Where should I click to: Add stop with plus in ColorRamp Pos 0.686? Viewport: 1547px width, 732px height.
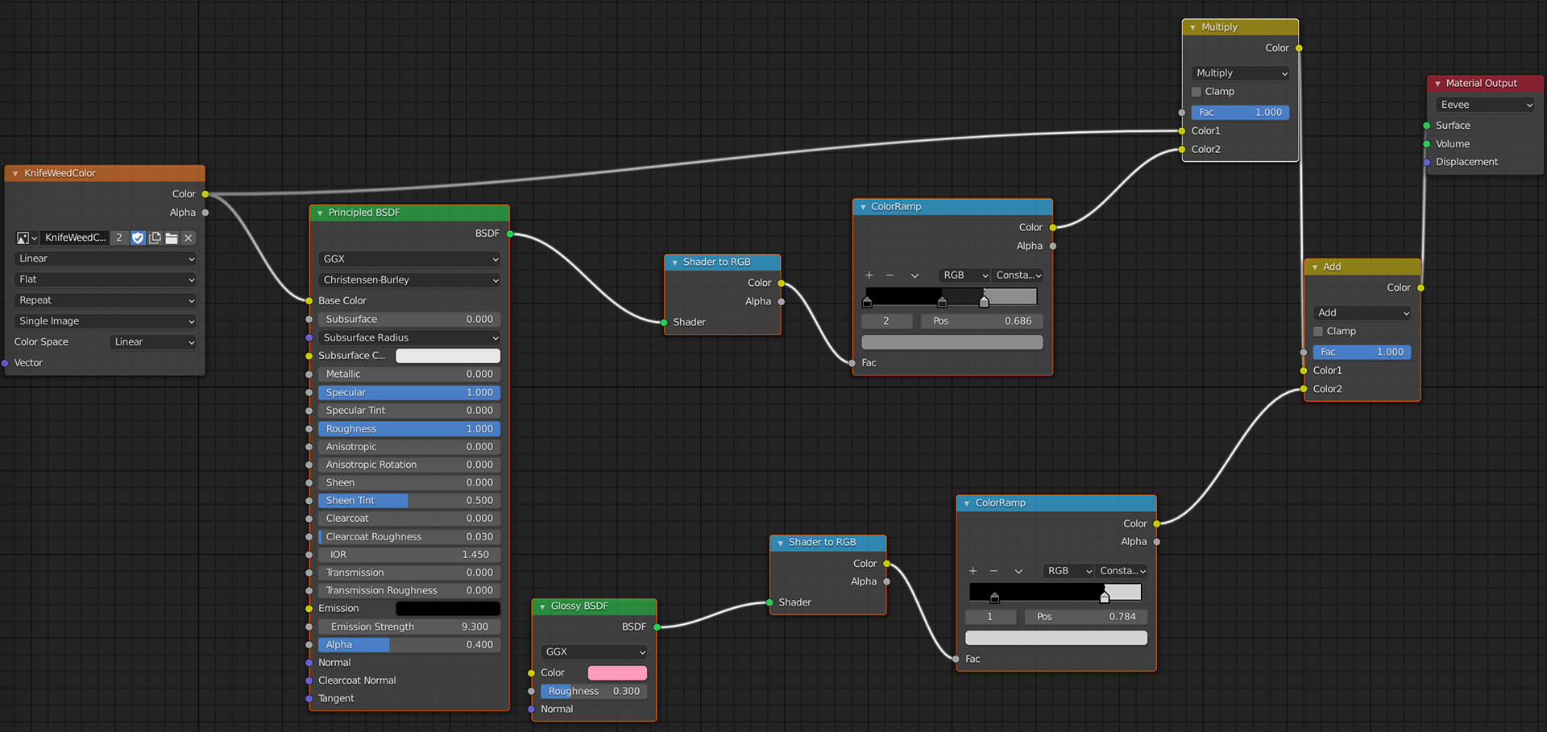pos(869,275)
